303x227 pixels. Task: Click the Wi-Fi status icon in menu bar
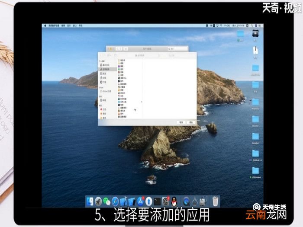[221, 26]
